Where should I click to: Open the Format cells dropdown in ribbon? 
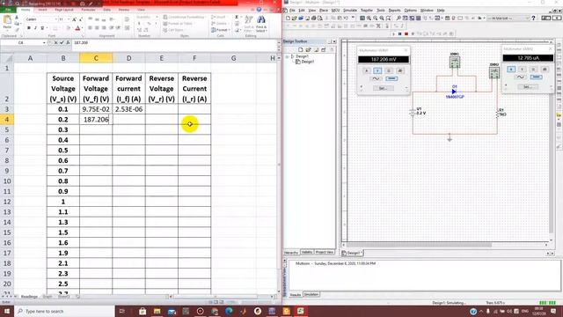pyautogui.click(x=220, y=30)
